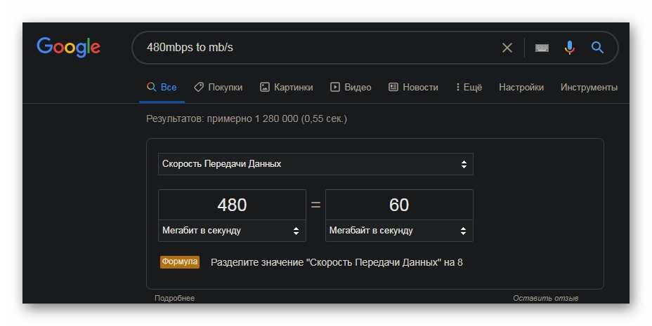This screenshot has height=326, width=652.
Task: Open Инструменты
Action: coord(589,88)
